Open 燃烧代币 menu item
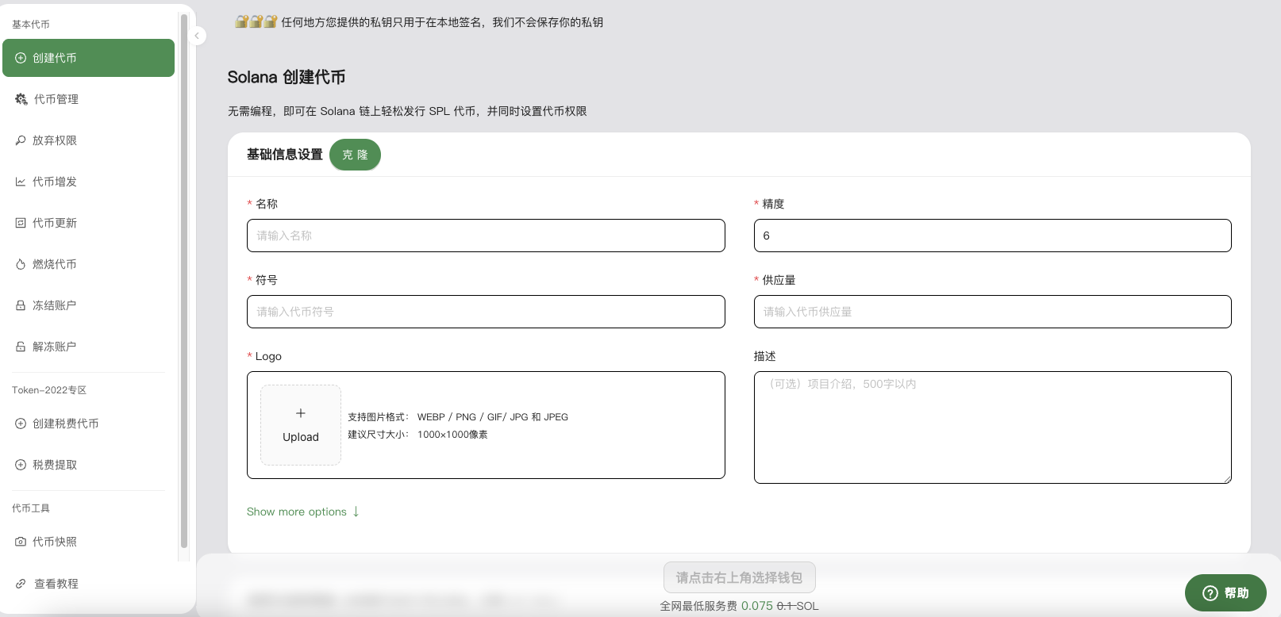This screenshot has height=617, width=1281. (88, 264)
